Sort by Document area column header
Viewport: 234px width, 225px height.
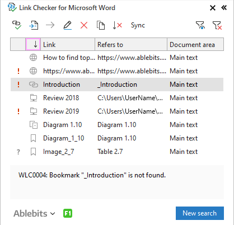195,44
